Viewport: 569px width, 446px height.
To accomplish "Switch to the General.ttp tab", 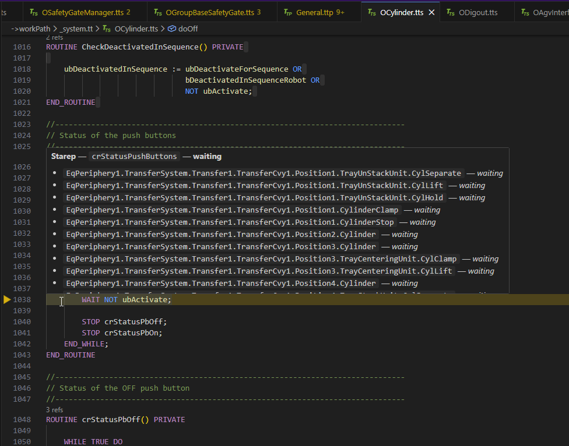I will point(319,12).
